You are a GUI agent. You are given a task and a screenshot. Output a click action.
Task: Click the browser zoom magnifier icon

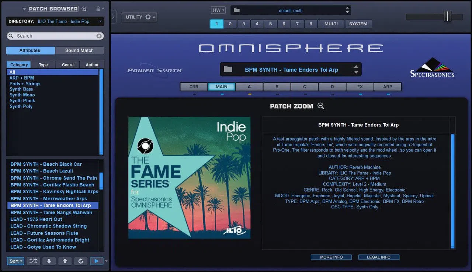(84, 9)
